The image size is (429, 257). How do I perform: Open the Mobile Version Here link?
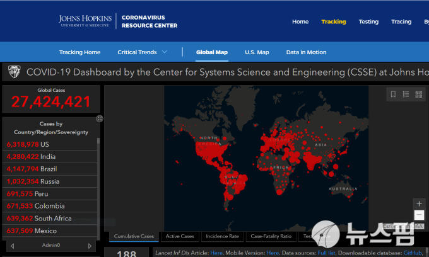[x=273, y=253]
